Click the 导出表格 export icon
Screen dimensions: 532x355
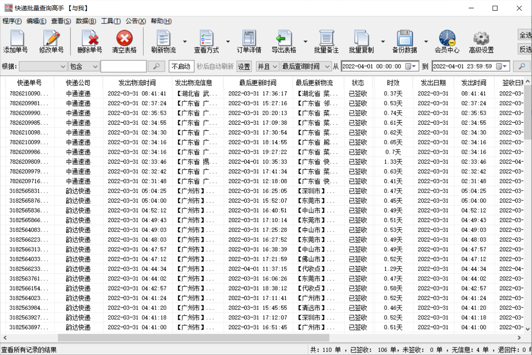click(284, 42)
